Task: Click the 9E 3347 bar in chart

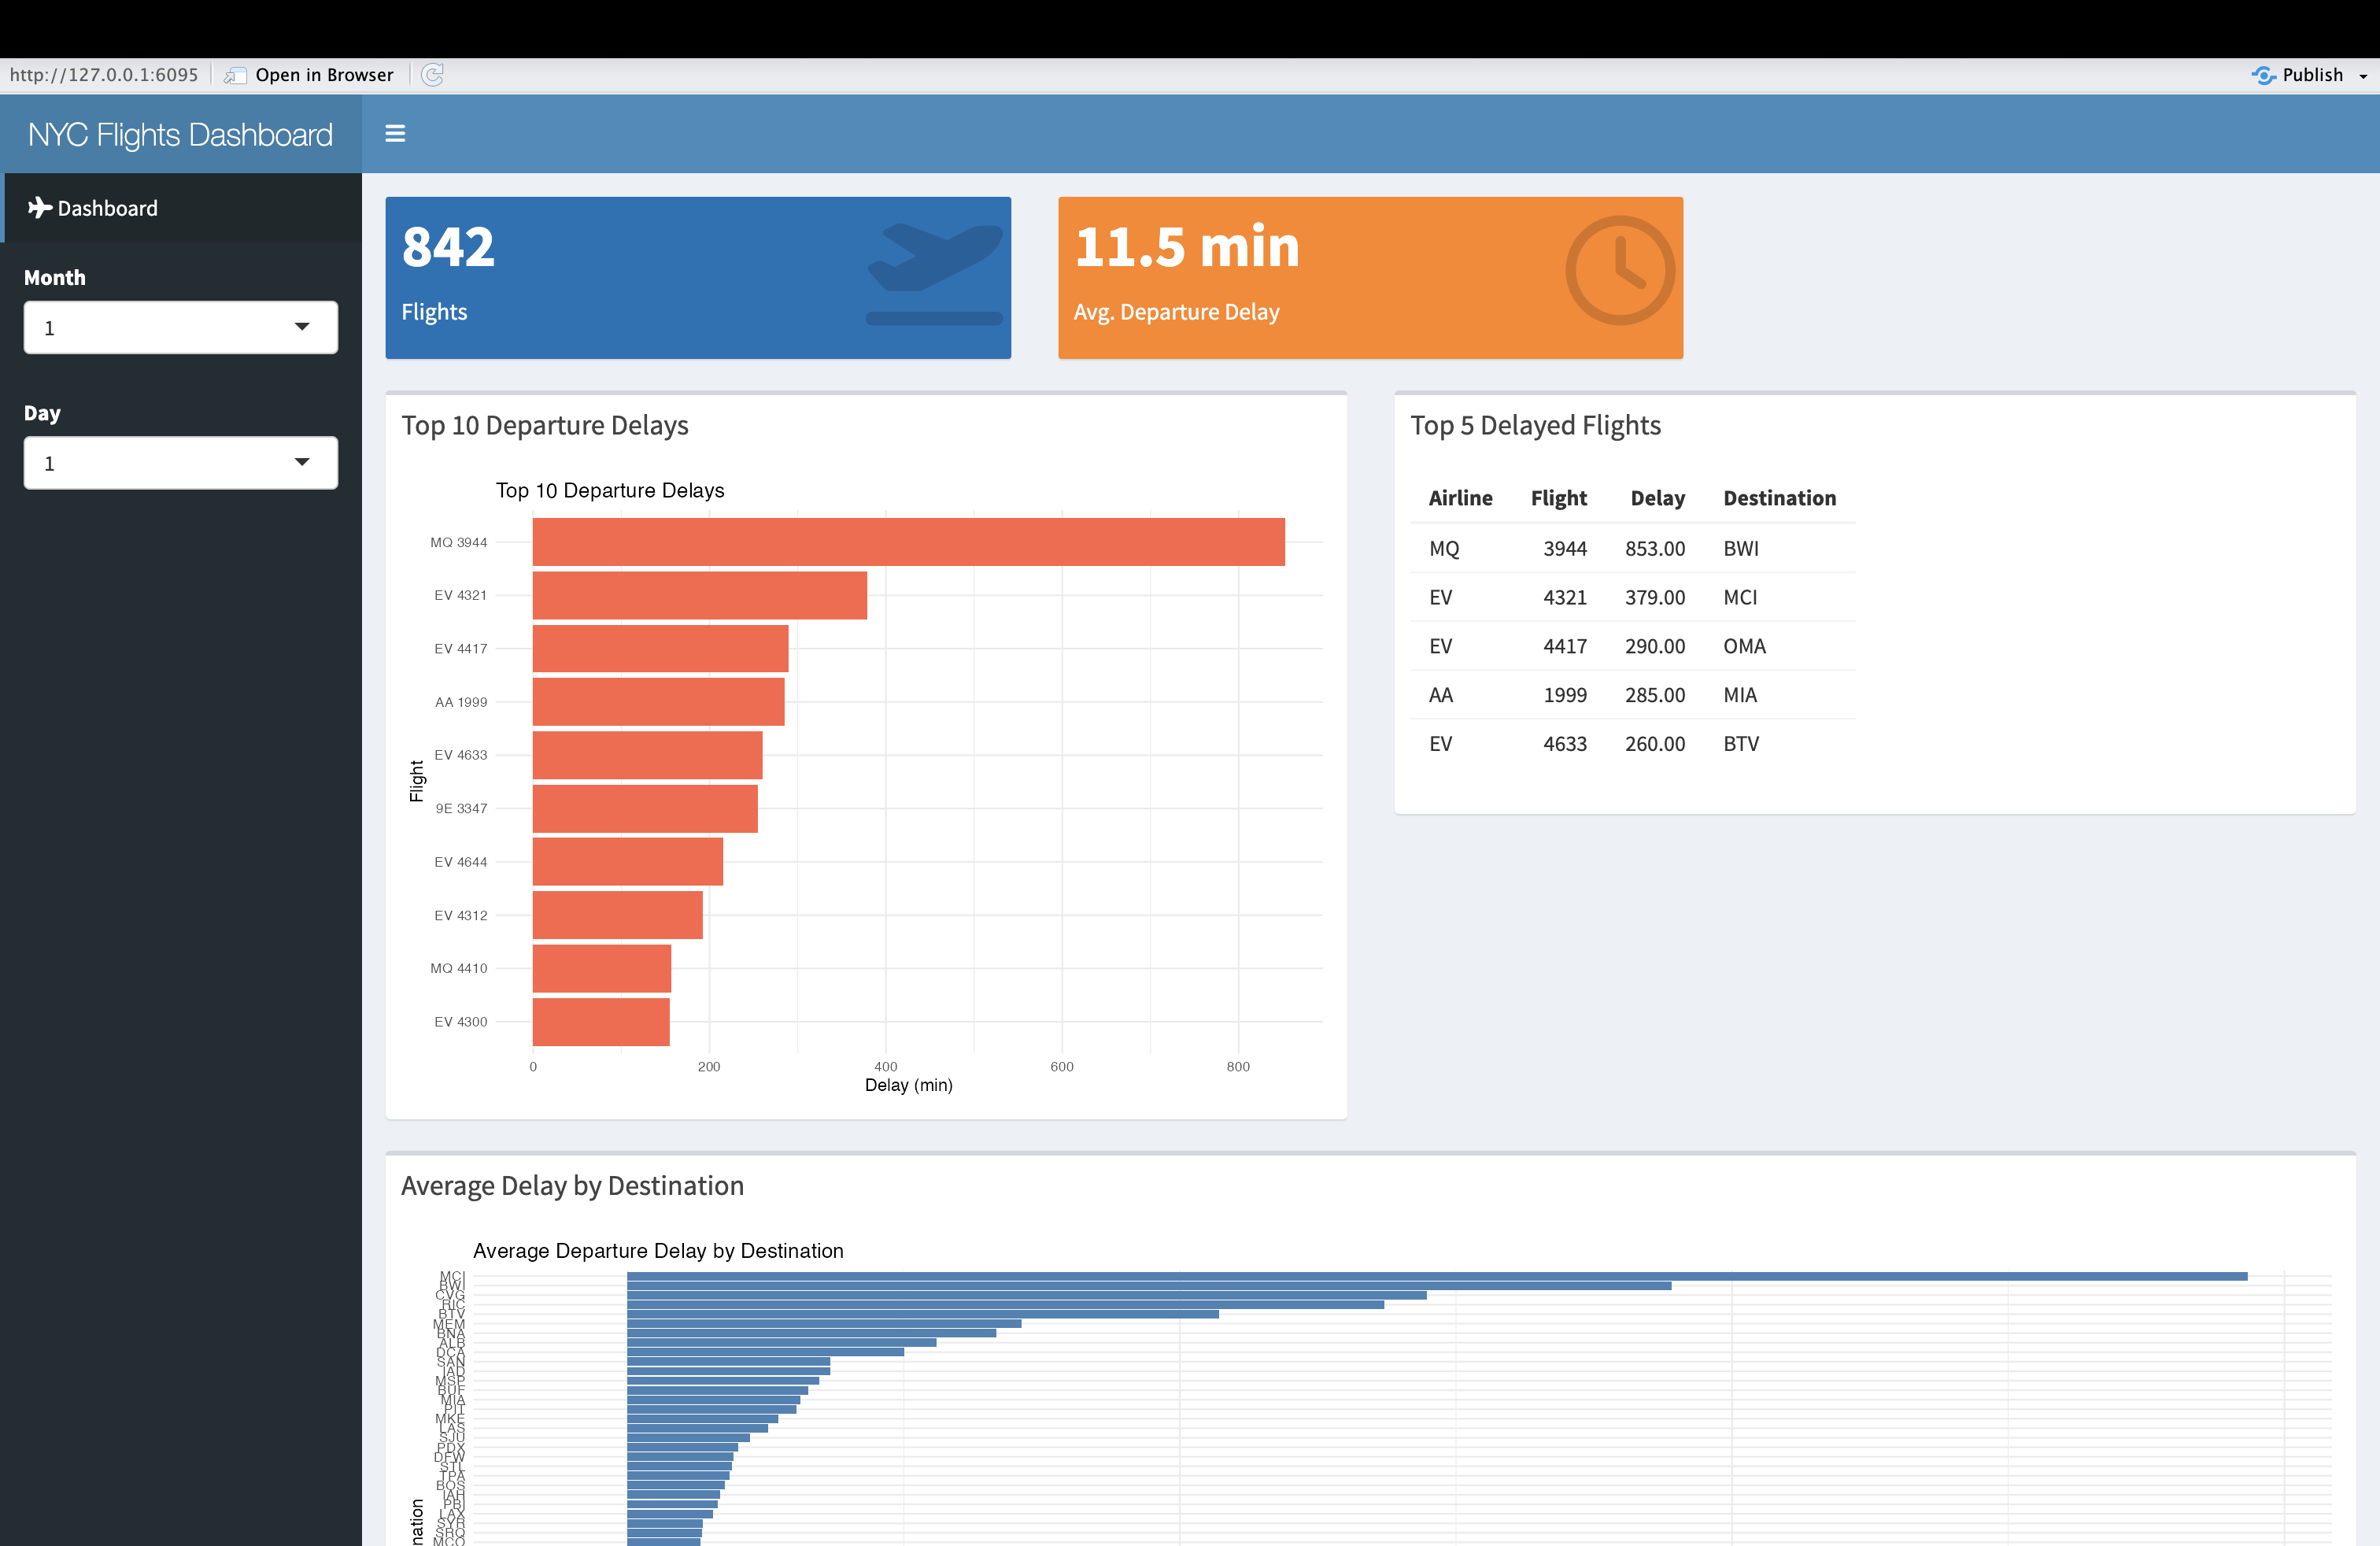Action: (645, 808)
